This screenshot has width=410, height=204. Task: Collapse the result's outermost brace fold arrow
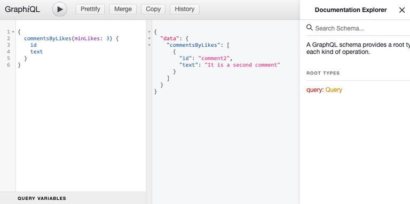click(149, 32)
